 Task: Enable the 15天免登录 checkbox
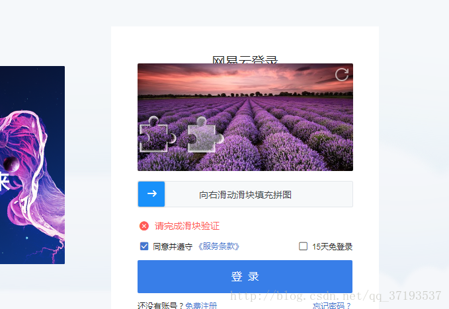point(303,246)
